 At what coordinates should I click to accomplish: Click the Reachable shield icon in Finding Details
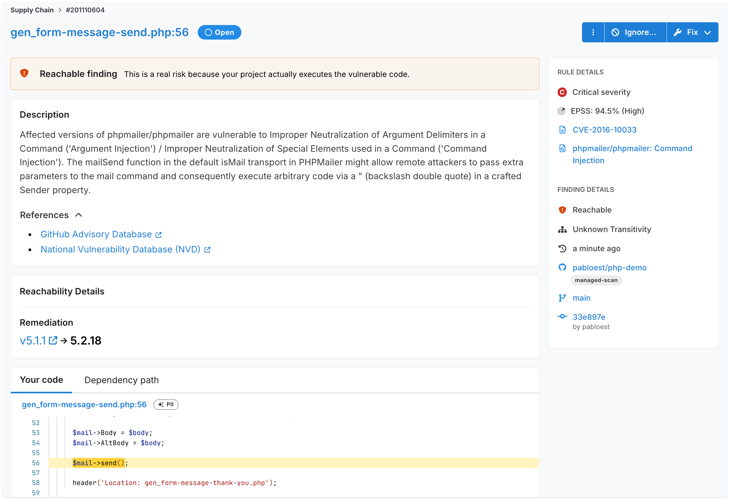click(x=562, y=210)
